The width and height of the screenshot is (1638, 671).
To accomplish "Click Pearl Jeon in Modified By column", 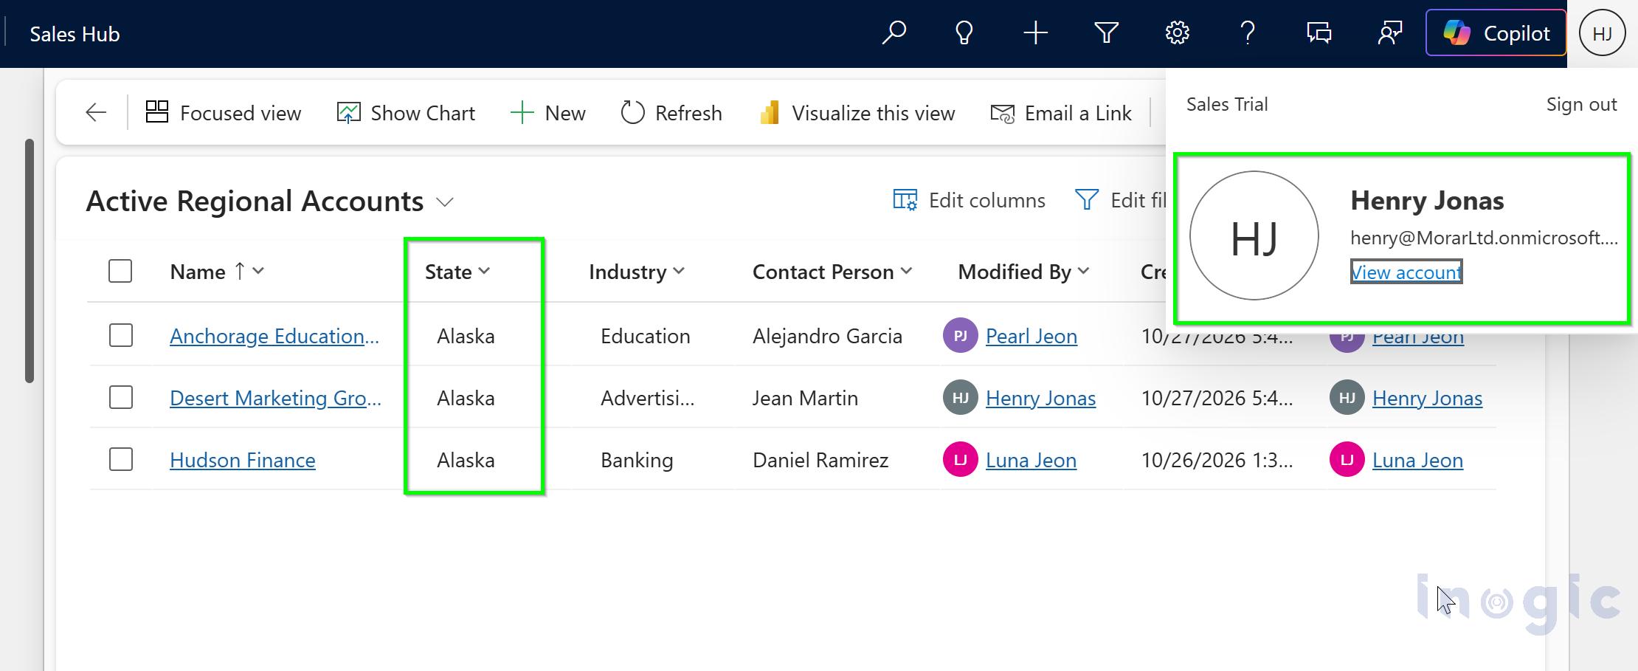I will (x=1031, y=336).
